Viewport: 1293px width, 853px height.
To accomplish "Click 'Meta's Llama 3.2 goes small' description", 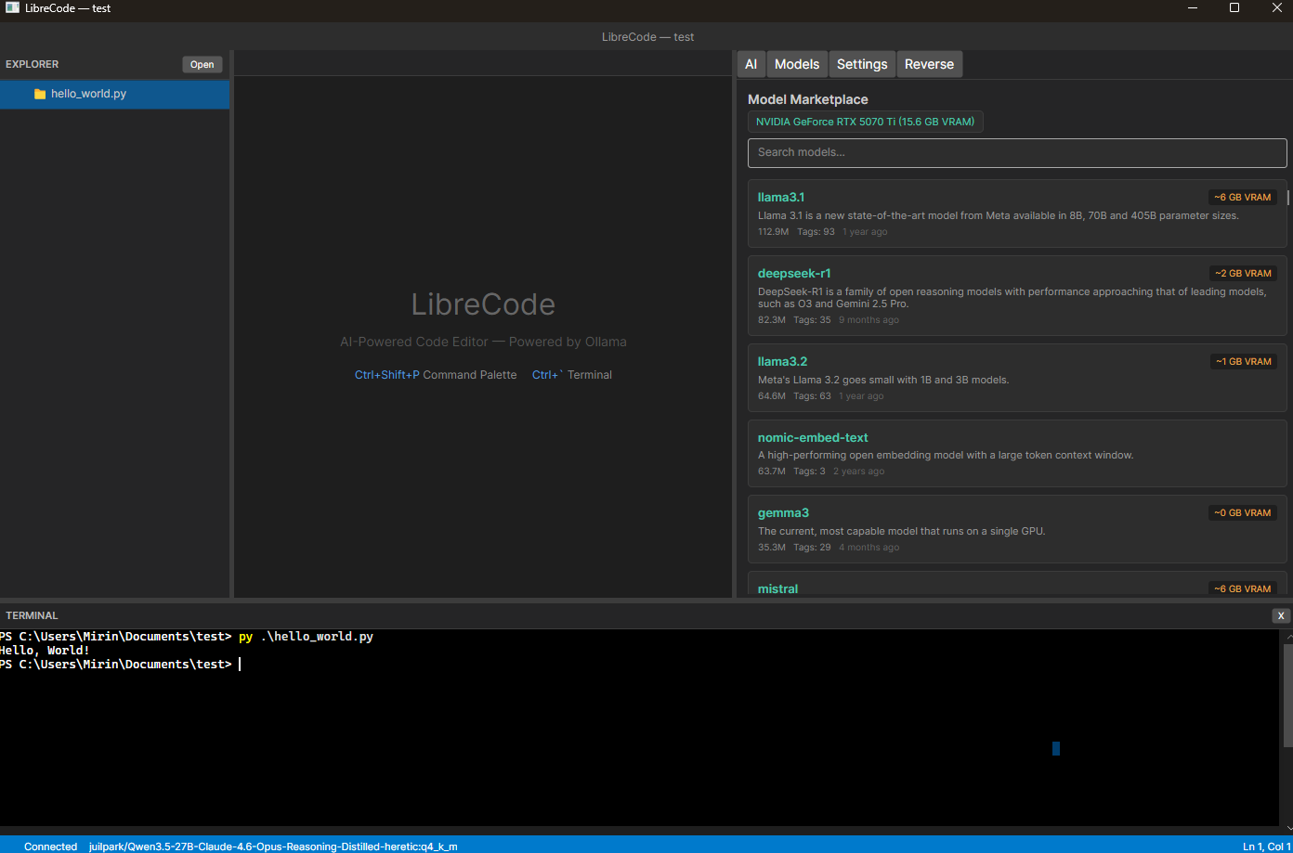I will click(x=883, y=380).
